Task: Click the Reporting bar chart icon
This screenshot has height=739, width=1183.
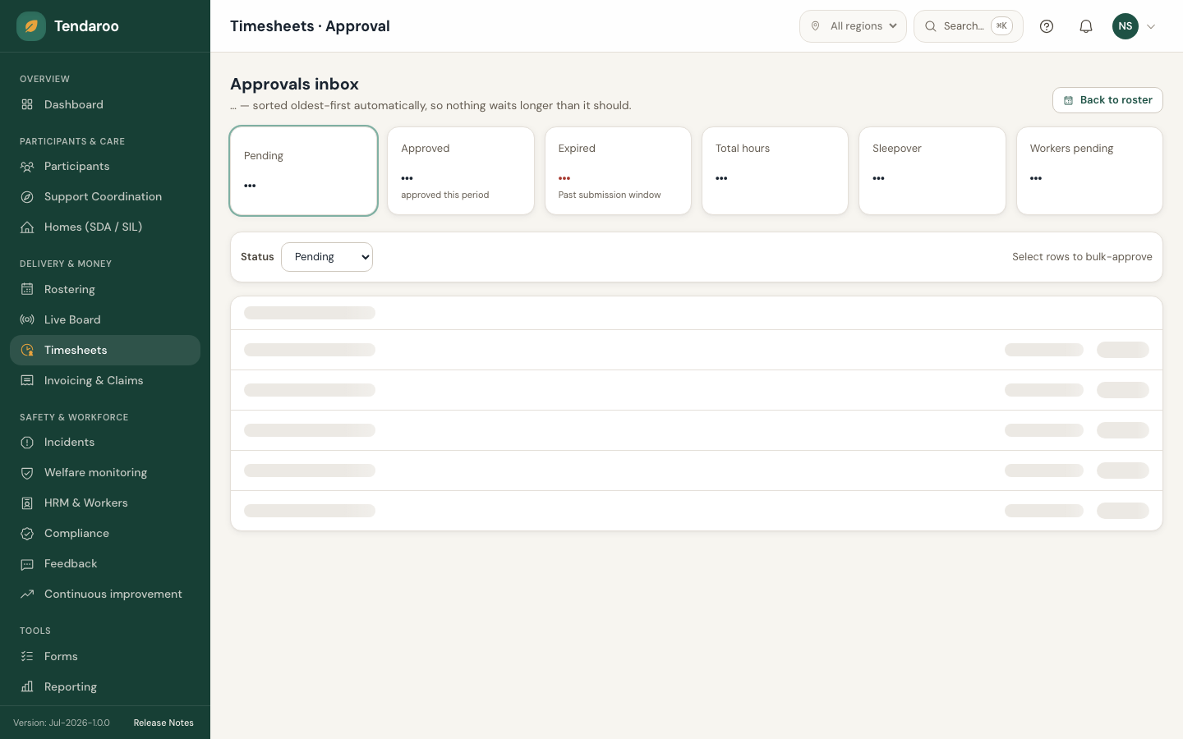Action: pos(27,686)
